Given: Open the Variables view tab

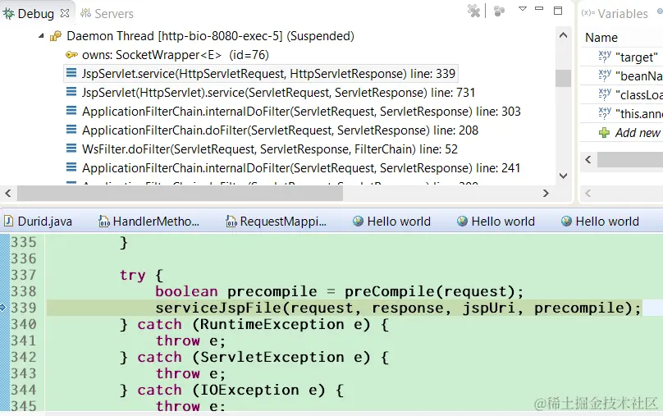Looking at the screenshot, I should click(x=615, y=13).
